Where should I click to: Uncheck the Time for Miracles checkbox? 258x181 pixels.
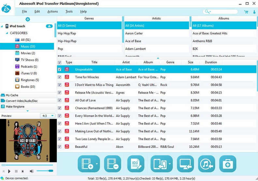pos(60,77)
